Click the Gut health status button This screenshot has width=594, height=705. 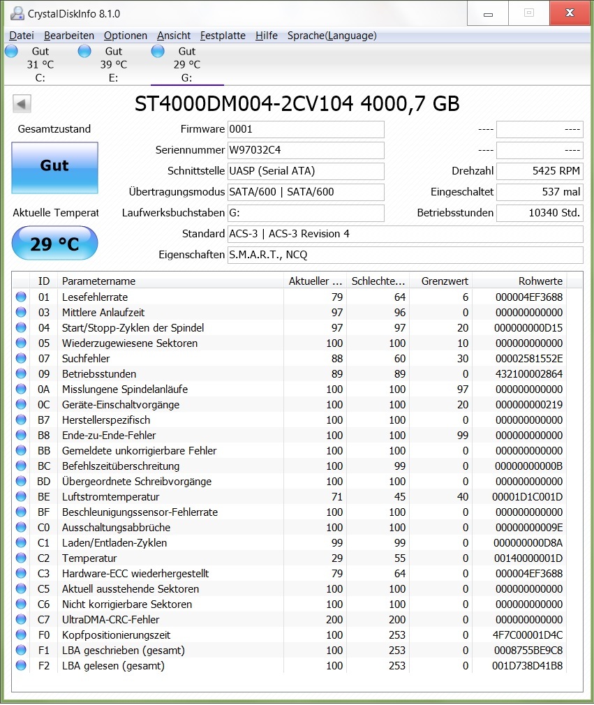[54, 168]
